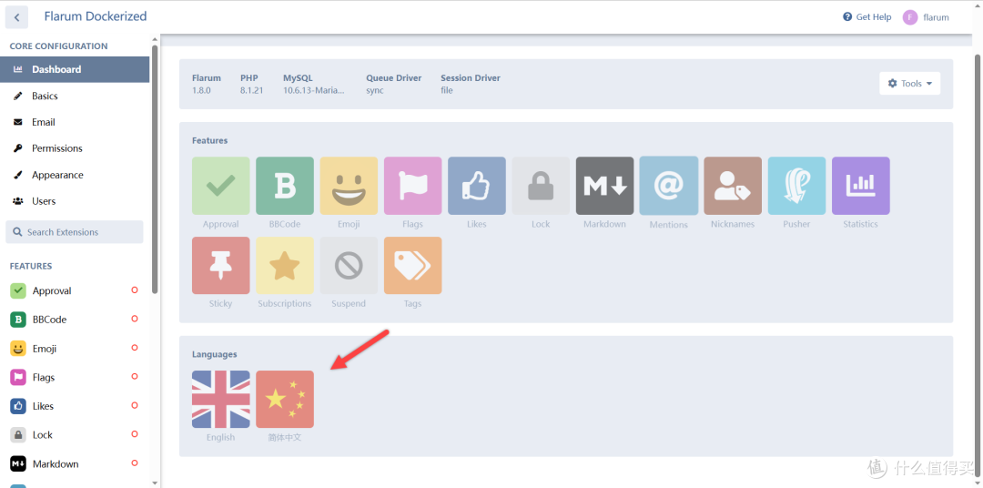
Task: Select Emoji in the sidebar features list
Action: pyautogui.click(x=75, y=348)
